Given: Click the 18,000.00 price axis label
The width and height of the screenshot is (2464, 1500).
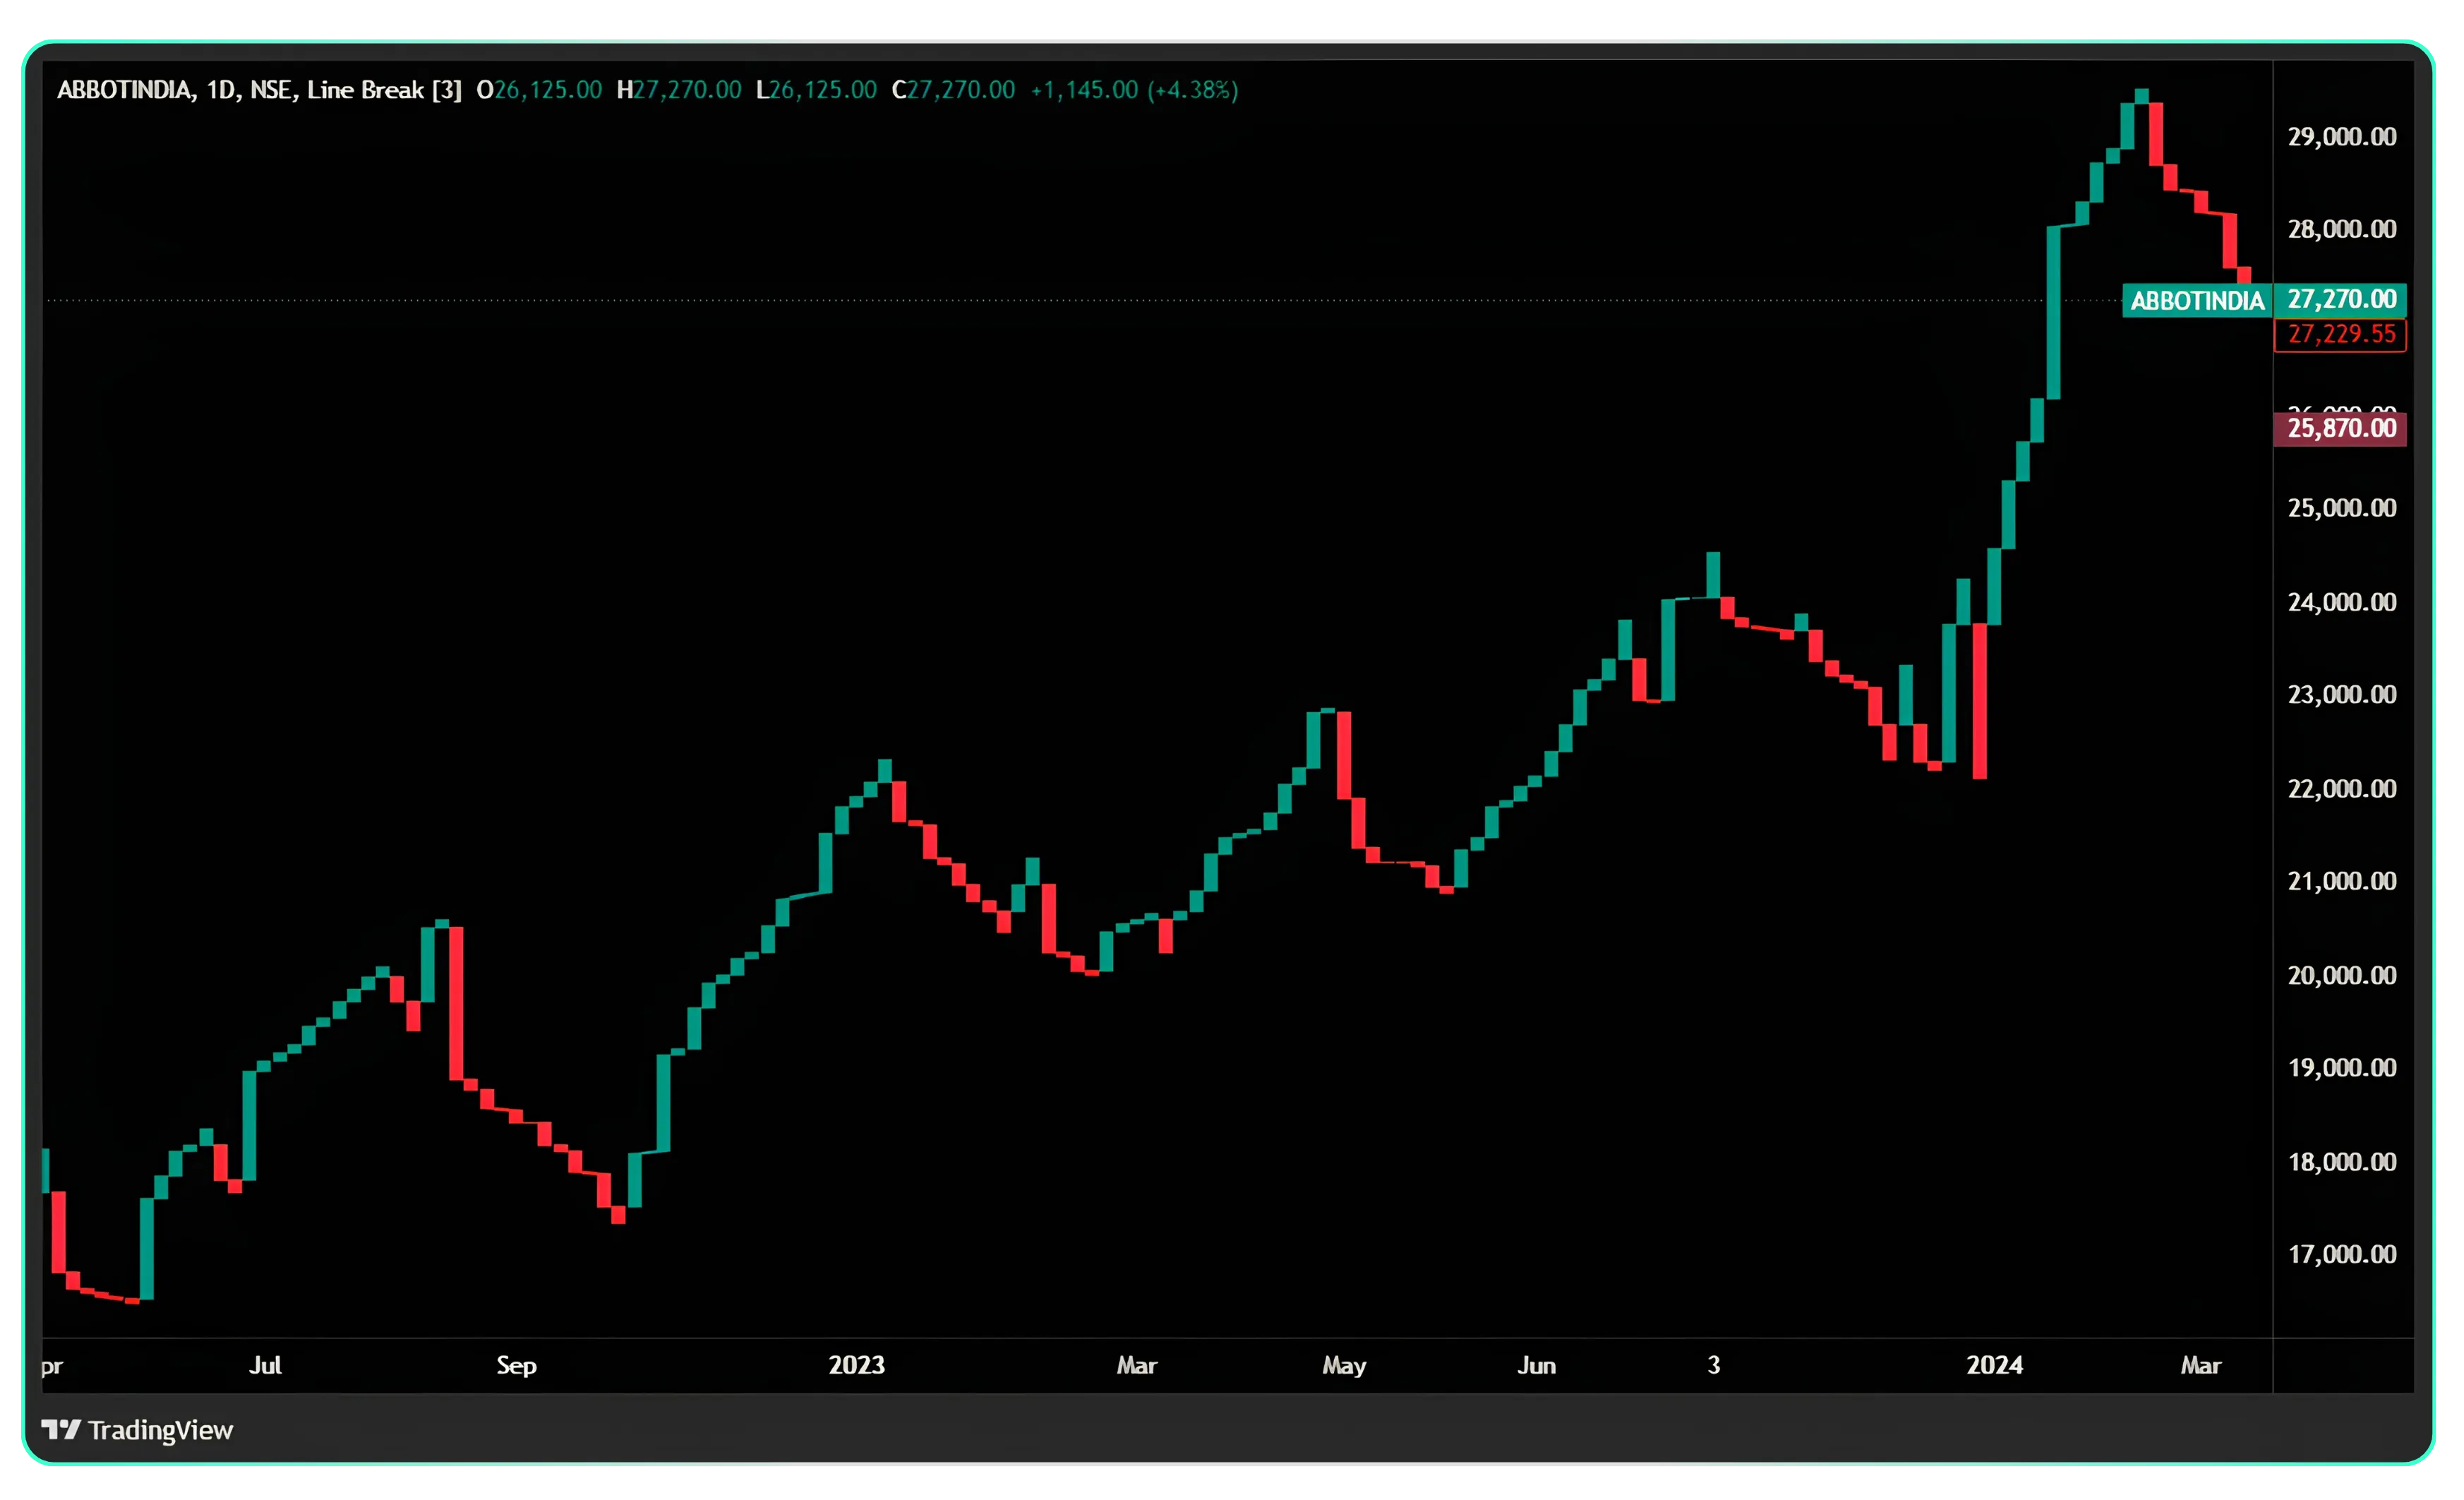Looking at the screenshot, I should (x=2342, y=1162).
